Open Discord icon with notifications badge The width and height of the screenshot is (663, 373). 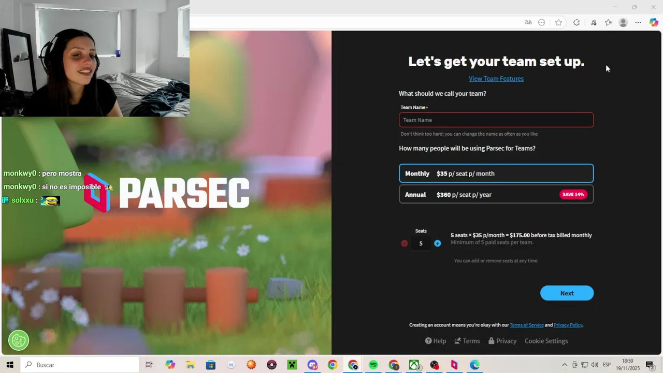coord(312,365)
